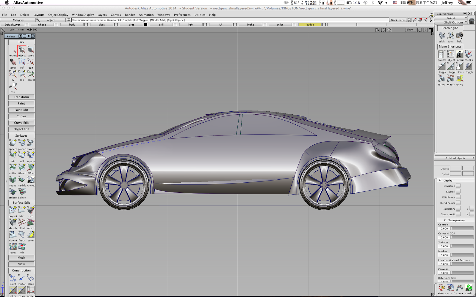Select the badge layer button
The height and width of the screenshot is (297, 476).
pyautogui.click(x=310, y=25)
